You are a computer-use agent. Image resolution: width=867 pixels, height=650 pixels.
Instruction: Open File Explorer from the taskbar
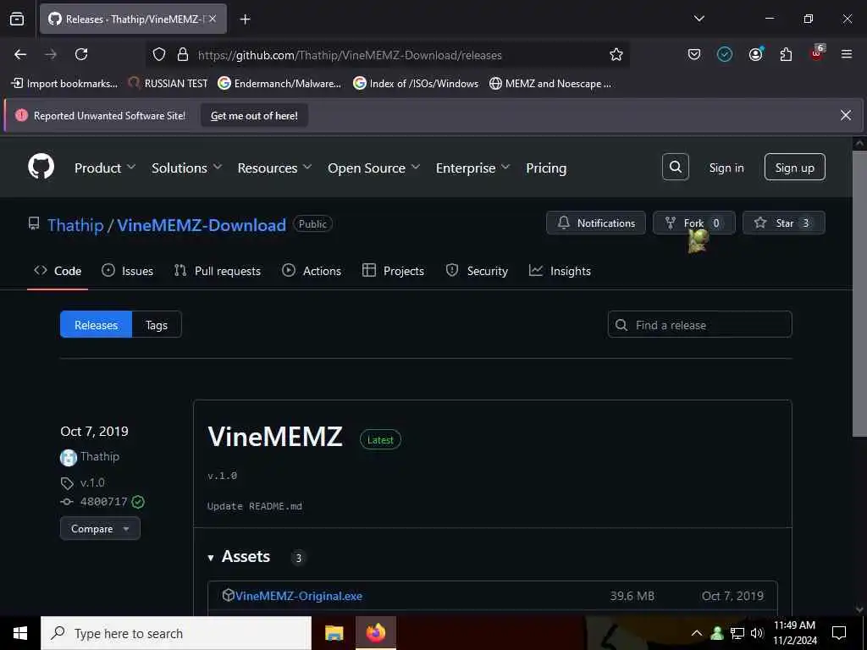pyautogui.click(x=334, y=633)
